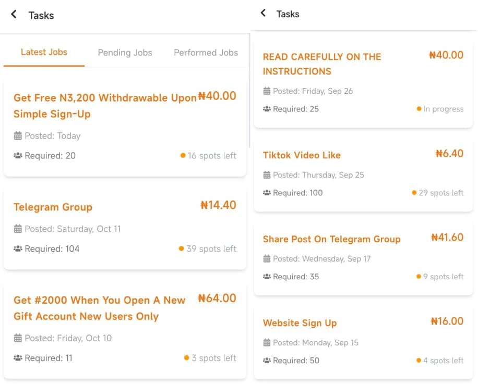Click calendar icon beside Posted: Thursday, Sep 25

(267, 175)
